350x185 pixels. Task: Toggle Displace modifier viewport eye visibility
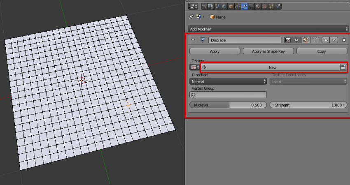(296, 40)
